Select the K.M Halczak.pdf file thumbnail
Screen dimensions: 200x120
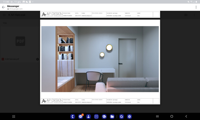tap(20, 41)
